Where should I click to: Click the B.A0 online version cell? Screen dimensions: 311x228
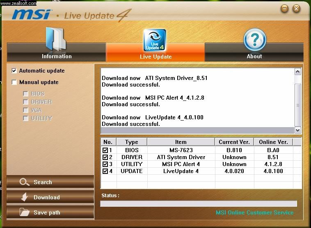click(x=273, y=150)
